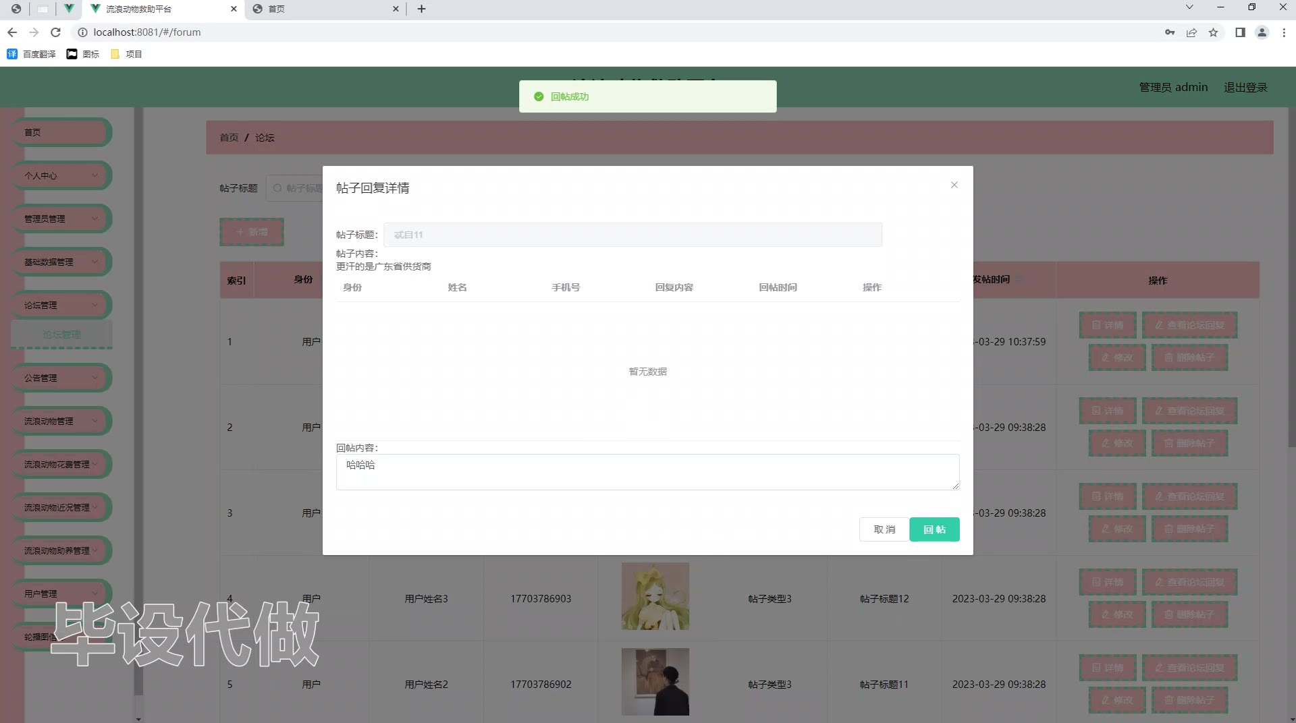
Task: Close the 帖子回复详情 dialog with the X
Action: [954, 185]
